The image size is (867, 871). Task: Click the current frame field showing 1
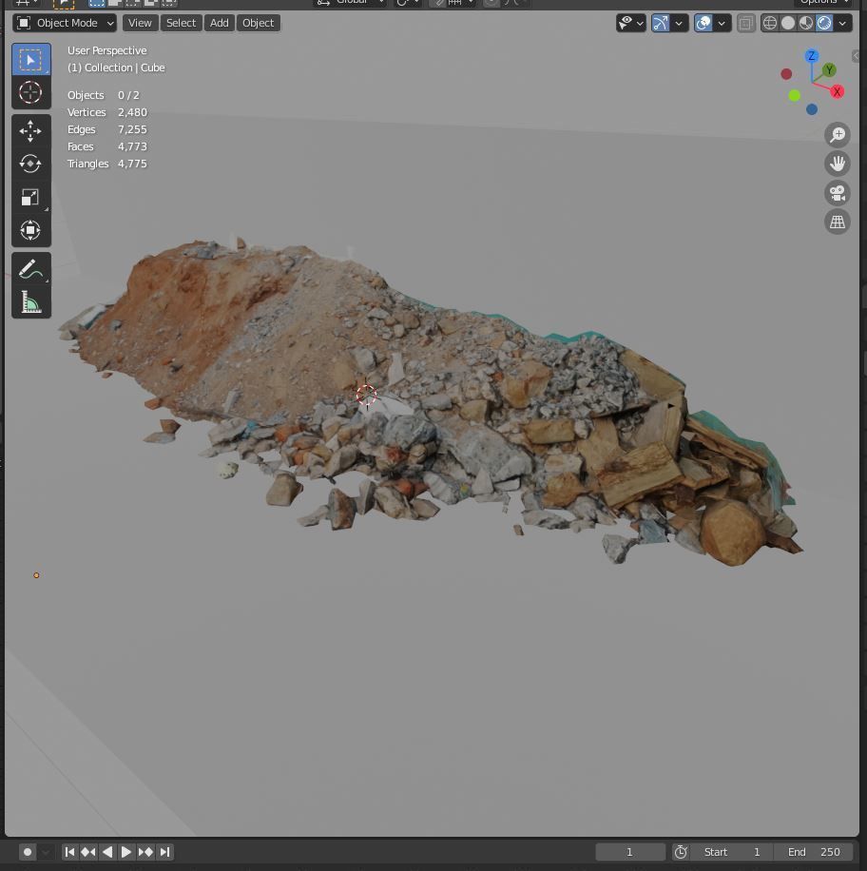click(x=630, y=852)
